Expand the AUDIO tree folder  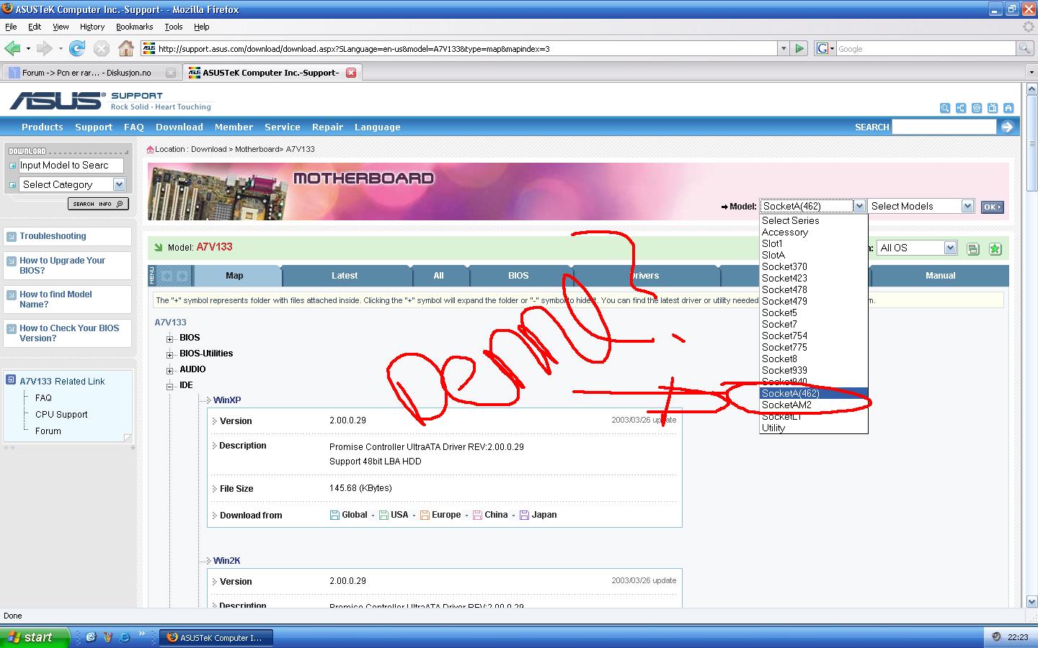pos(170,370)
